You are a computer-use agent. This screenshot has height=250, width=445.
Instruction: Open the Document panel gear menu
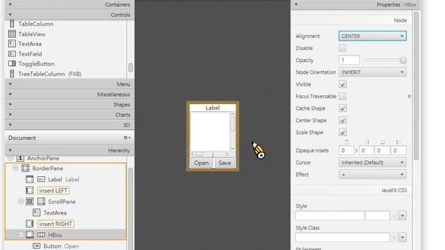click(127, 137)
